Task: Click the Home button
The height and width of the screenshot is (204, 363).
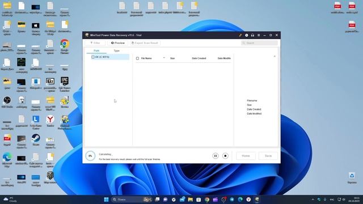Action: pos(246,156)
